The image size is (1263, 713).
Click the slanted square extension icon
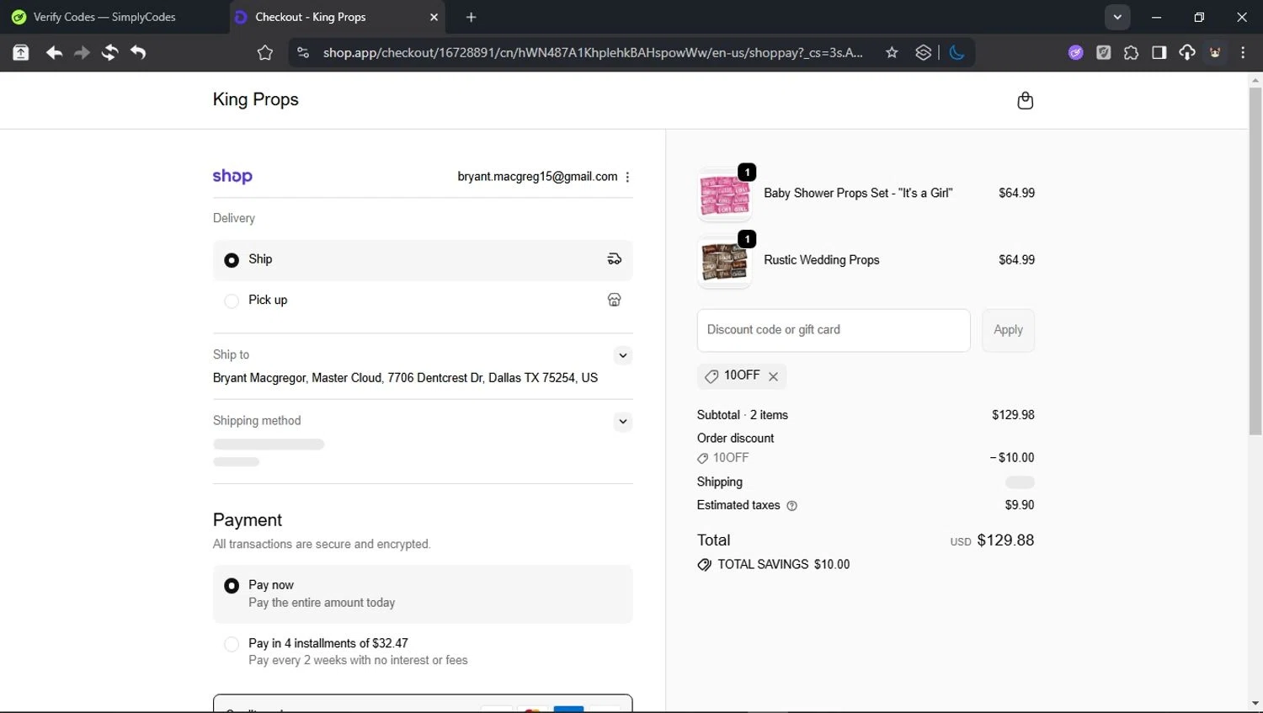[x=1103, y=53]
